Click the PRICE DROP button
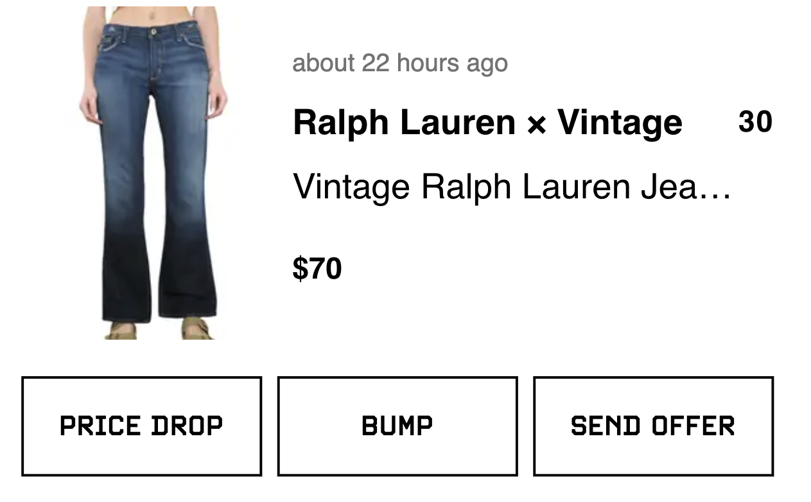Image resolution: width=811 pixels, height=502 pixels. [141, 426]
